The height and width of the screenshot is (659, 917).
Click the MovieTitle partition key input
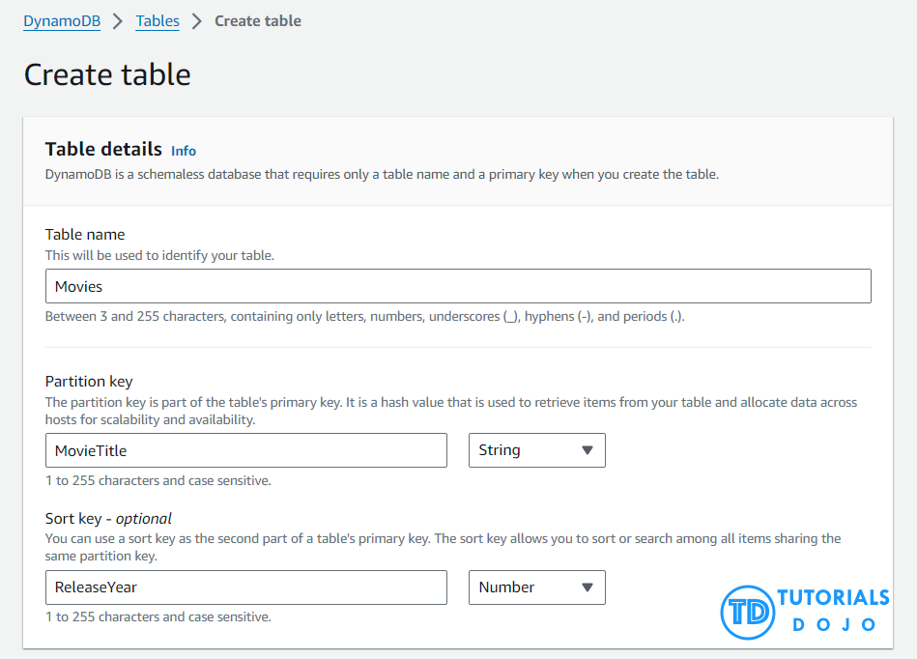click(x=246, y=450)
